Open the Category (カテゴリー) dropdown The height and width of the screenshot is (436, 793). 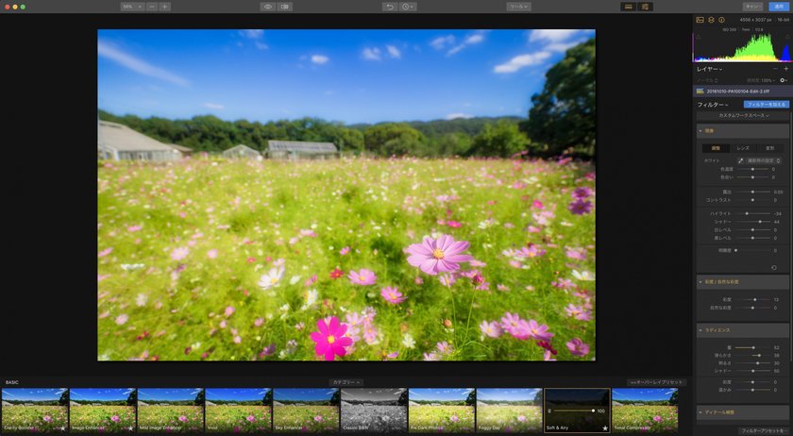tap(346, 382)
